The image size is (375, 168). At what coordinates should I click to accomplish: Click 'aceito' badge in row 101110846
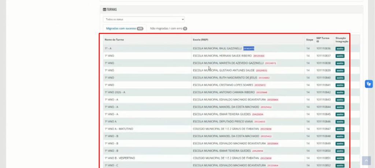pyautogui.click(x=340, y=122)
